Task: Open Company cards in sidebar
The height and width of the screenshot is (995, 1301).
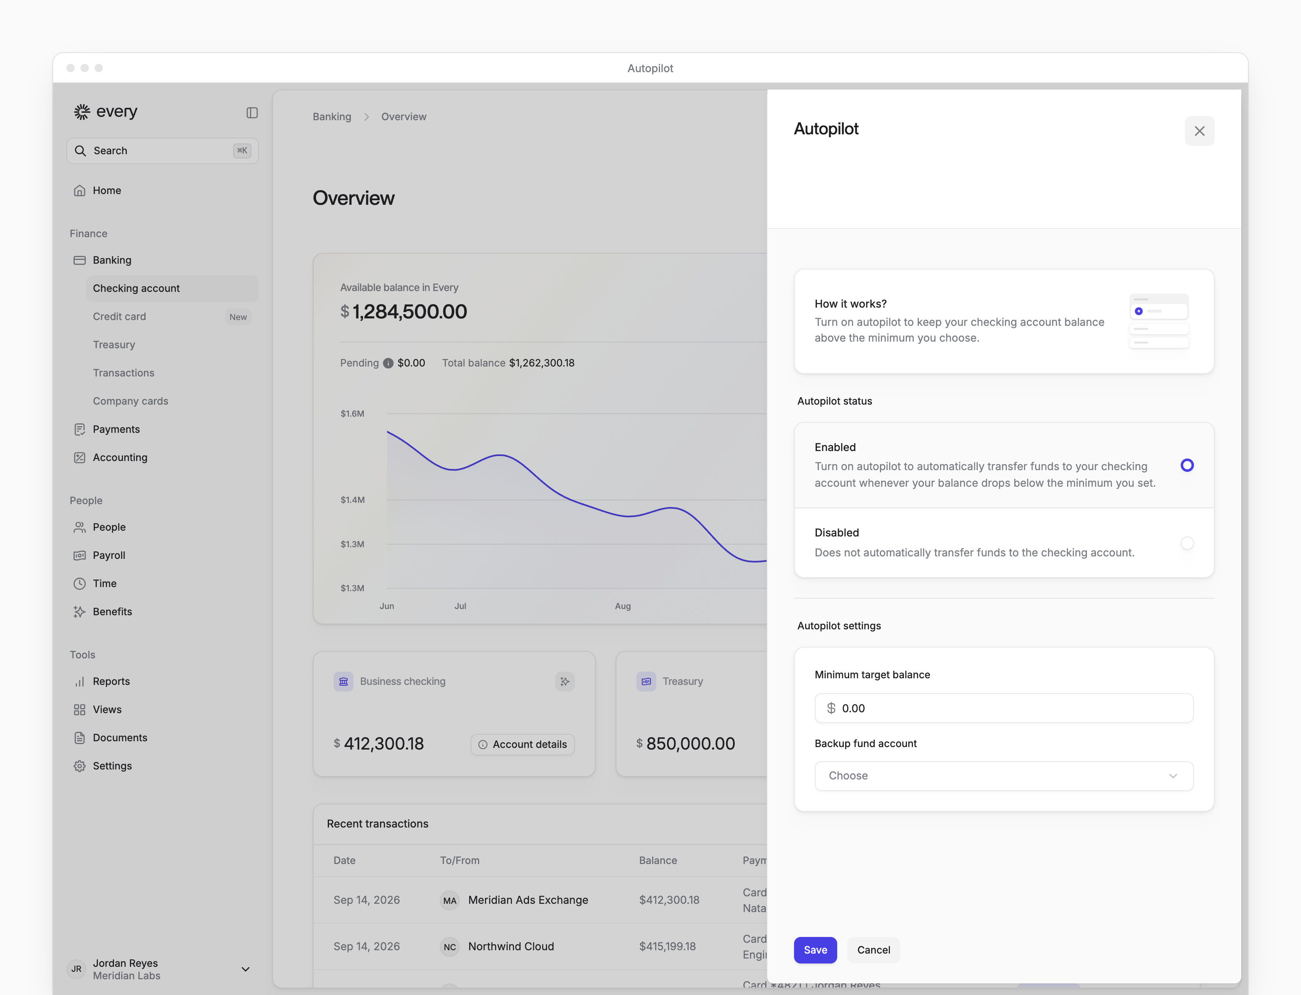Action: click(x=172, y=401)
